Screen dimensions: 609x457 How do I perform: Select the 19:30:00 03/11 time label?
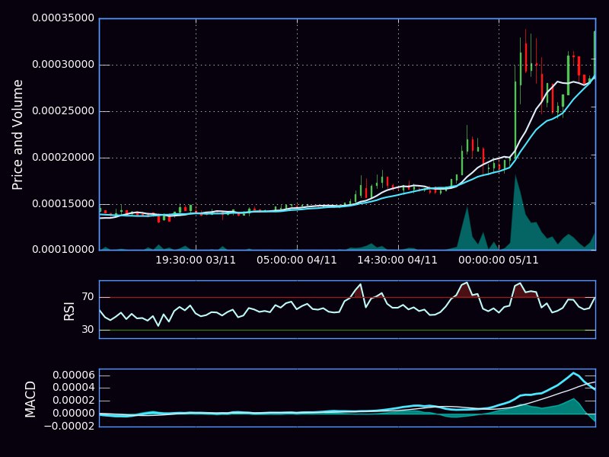click(196, 260)
